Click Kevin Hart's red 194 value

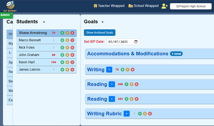click(x=53, y=62)
